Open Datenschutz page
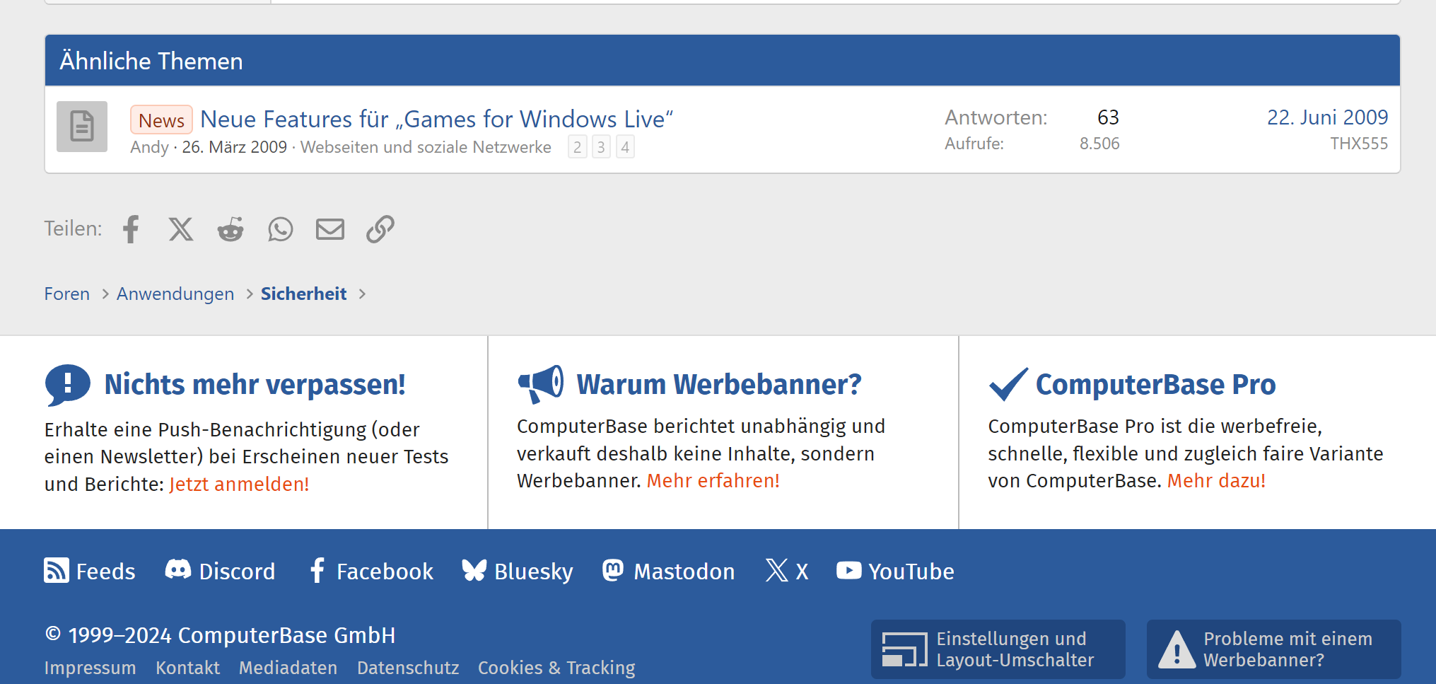This screenshot has width=1436, height=684. (x=408, y=668)
